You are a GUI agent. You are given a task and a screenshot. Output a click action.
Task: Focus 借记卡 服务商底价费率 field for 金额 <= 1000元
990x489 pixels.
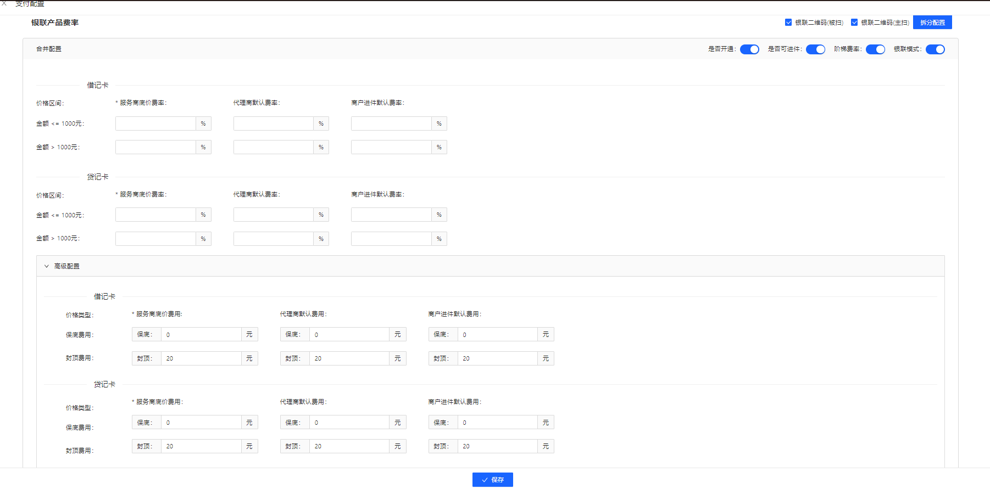[155, 123]
